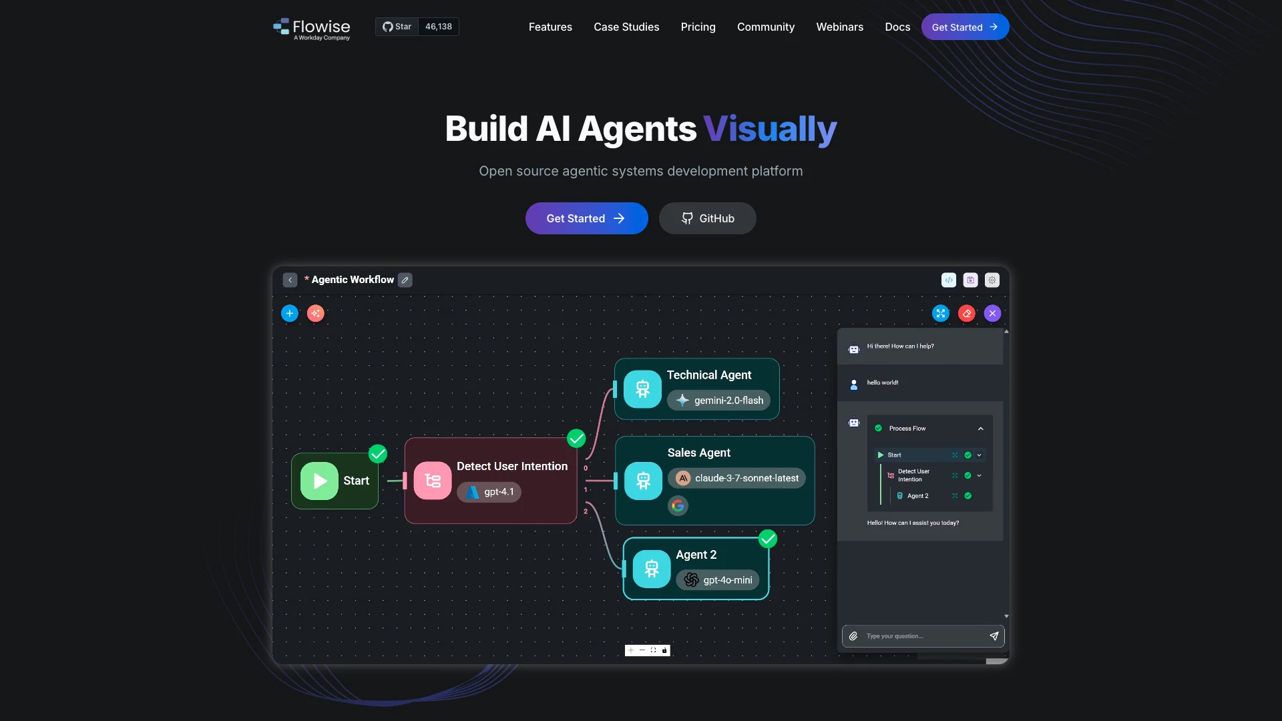Clear chat with the red eraser icon

966,313
